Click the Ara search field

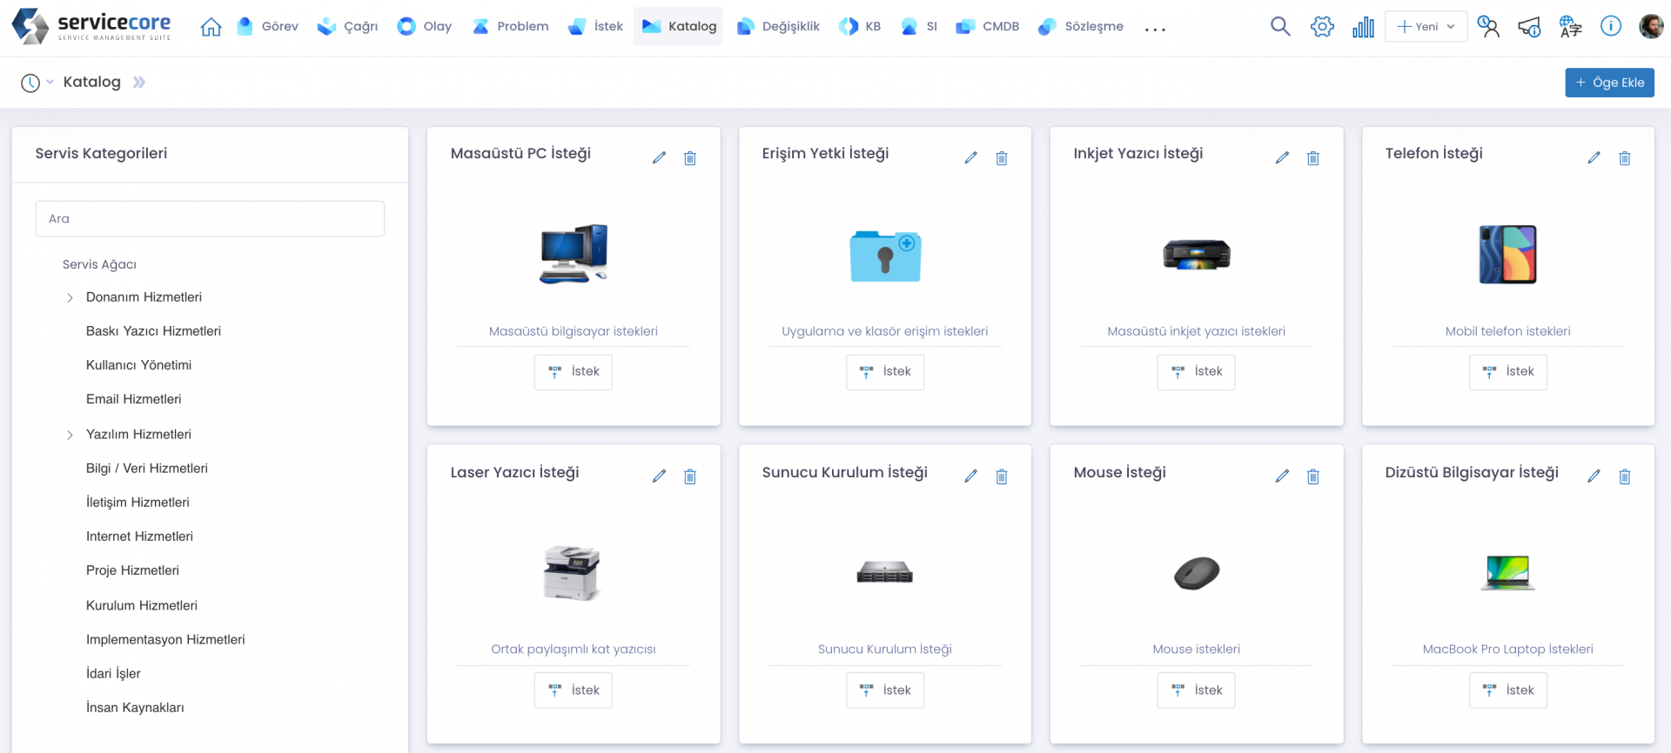pyautogui.click(x=210, y=219)
